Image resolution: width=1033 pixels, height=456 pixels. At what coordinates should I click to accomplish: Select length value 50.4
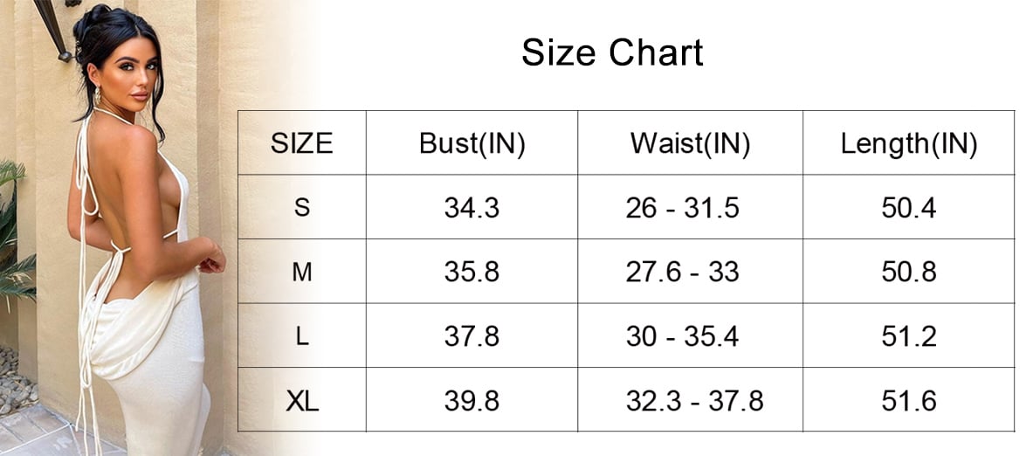(908, 208)
